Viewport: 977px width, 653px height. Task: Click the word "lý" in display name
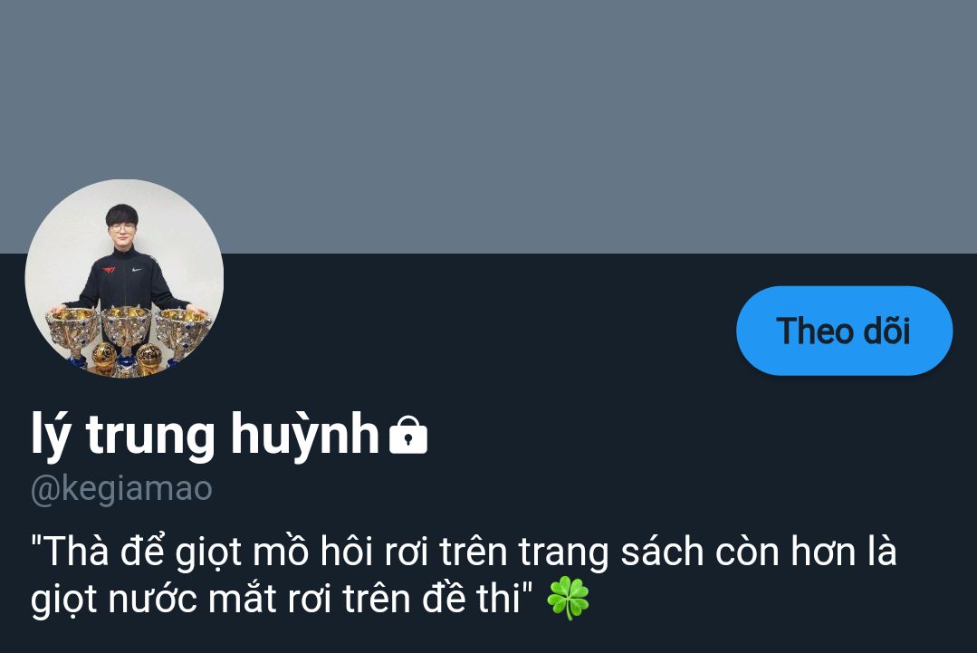coord(50,435)
